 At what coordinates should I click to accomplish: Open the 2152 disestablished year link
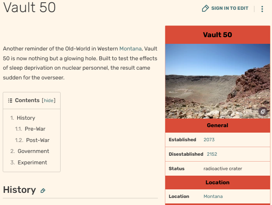(x=212, y=154)
